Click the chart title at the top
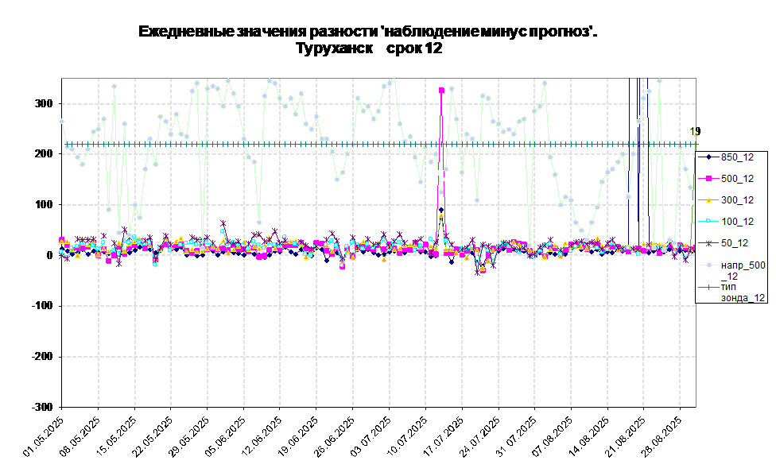Screen dimensions: 776x476 (367, 40)
